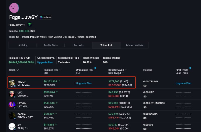Click the $415,380 ($0.14) UFD sold value
This screenshot has width=201, height=132.
click(x=118, y=96)
